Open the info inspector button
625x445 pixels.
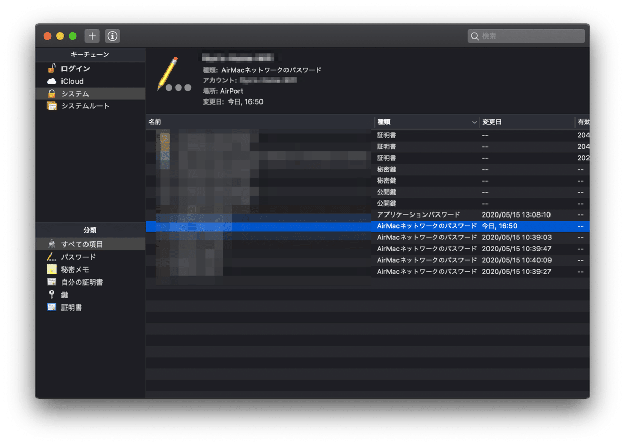(113, 36)
